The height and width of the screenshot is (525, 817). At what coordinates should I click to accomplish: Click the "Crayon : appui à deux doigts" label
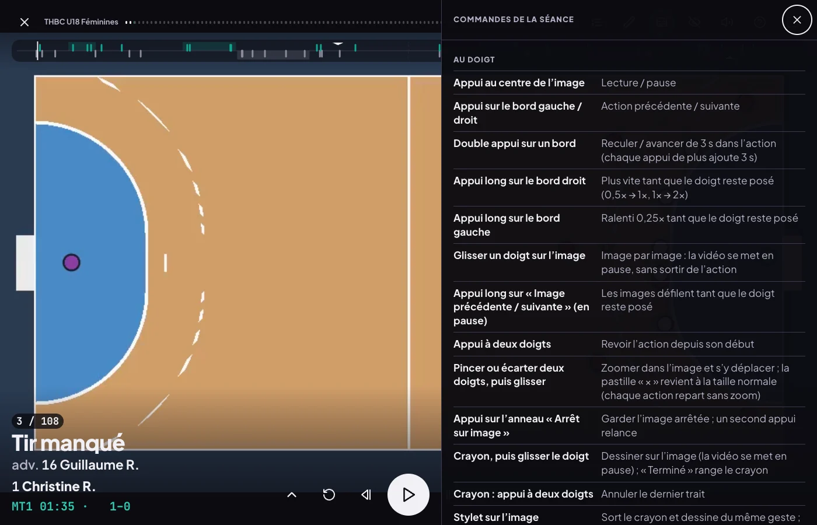pos(523,494)
